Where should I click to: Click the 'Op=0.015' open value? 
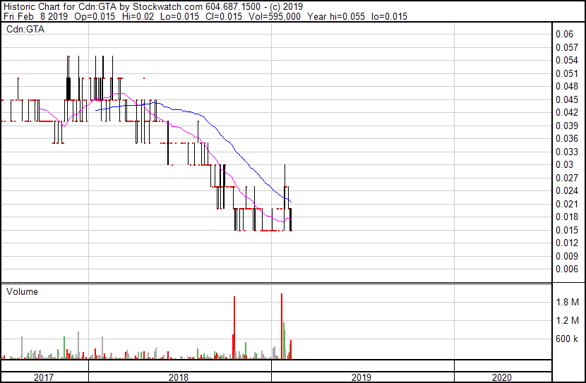[95, 16]
